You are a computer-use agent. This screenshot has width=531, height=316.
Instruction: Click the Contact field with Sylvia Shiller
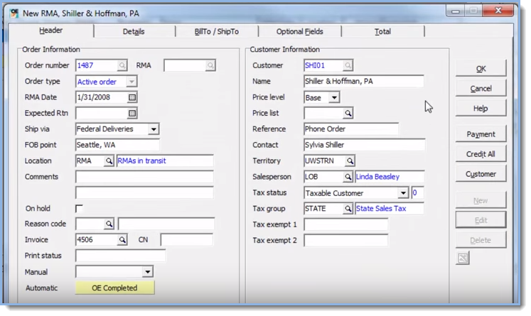(x=365, y=145)
